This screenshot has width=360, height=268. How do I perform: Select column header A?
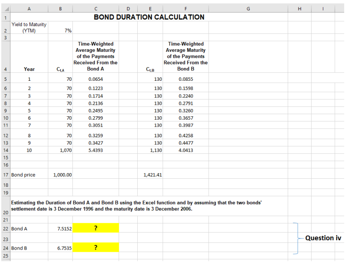click(x=29, y=8)
